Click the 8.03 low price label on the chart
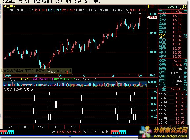 [54, 72]
